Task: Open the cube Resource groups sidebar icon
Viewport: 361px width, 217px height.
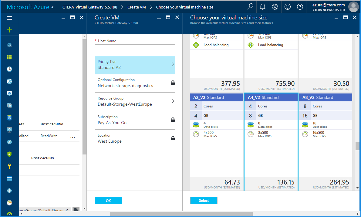Action: (x=9, y=45)
